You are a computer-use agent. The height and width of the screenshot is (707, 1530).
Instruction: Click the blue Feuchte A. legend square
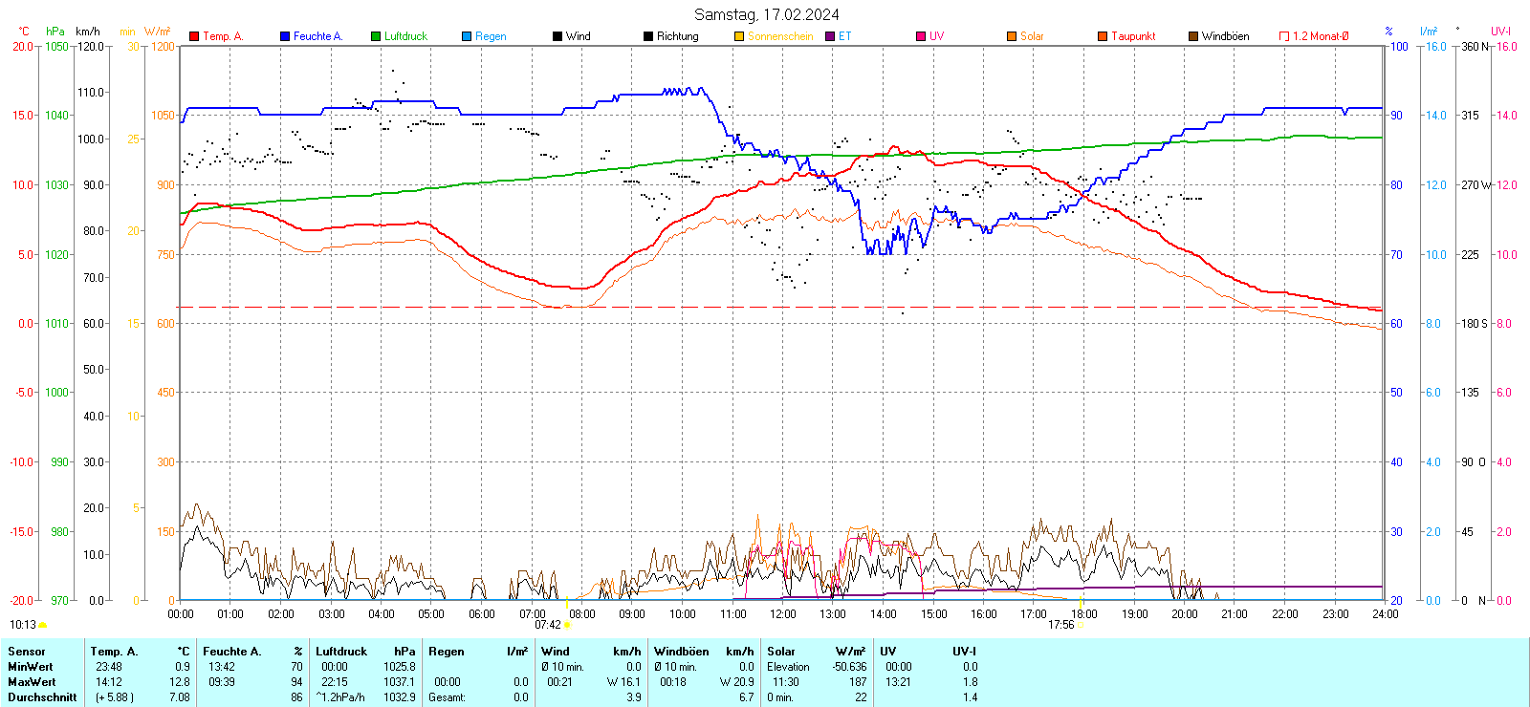point(285,36)
